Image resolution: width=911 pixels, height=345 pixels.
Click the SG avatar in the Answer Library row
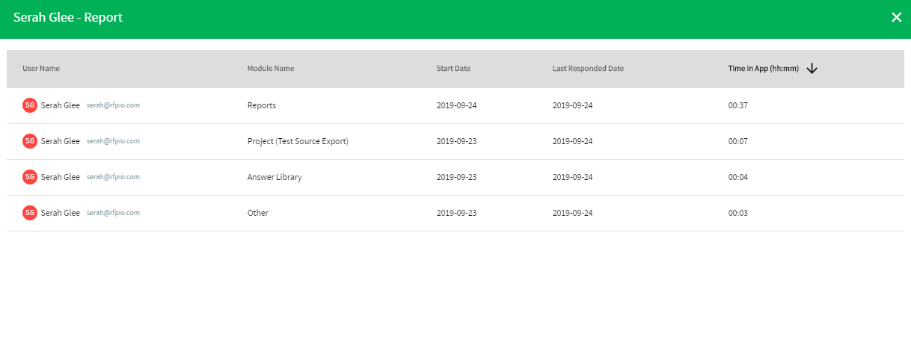pyautogui.click(x=29, y=177)
